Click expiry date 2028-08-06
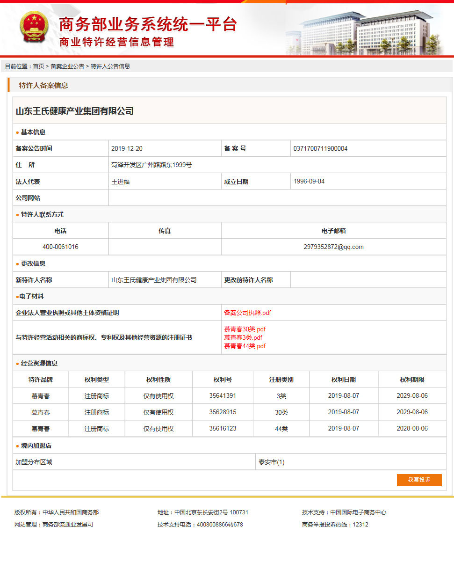The width and height of the screenshot is (454, 563). [412, 428]
